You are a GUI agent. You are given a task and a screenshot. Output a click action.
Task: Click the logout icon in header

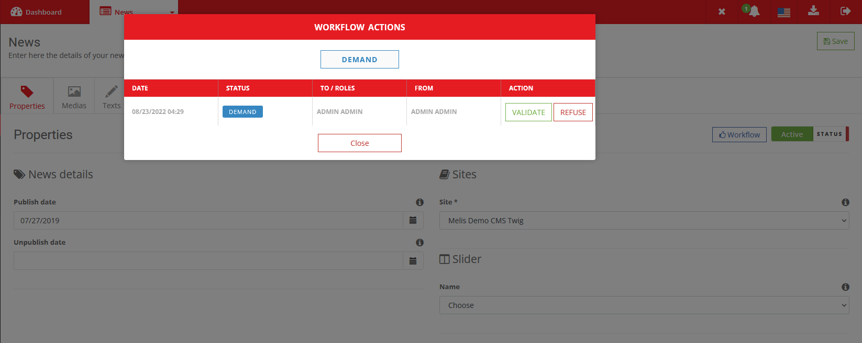click(x=845, y=11)
